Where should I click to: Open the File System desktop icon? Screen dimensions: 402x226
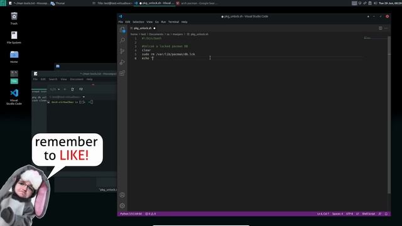(x=14, y=38)
